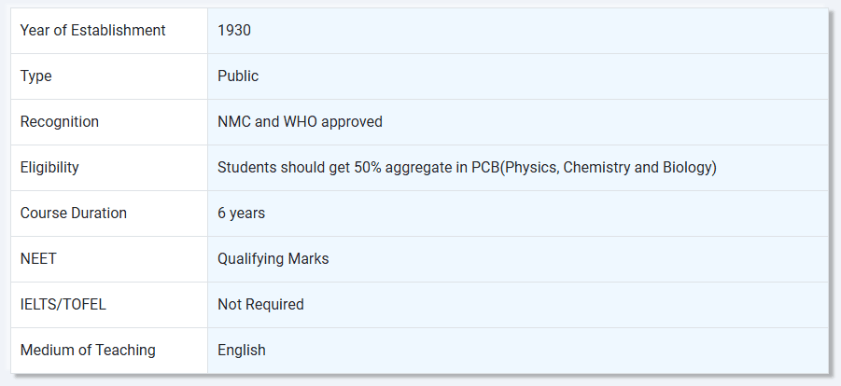
Task: Click 'NMC' in the recognition value
Action: (x=234, y=122)
